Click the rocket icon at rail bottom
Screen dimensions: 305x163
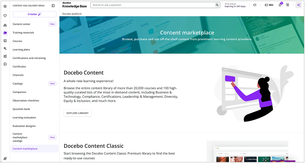(5, 159)
